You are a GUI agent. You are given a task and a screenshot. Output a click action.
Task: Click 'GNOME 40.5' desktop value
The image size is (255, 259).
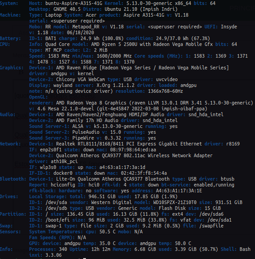tap(67, 9)
